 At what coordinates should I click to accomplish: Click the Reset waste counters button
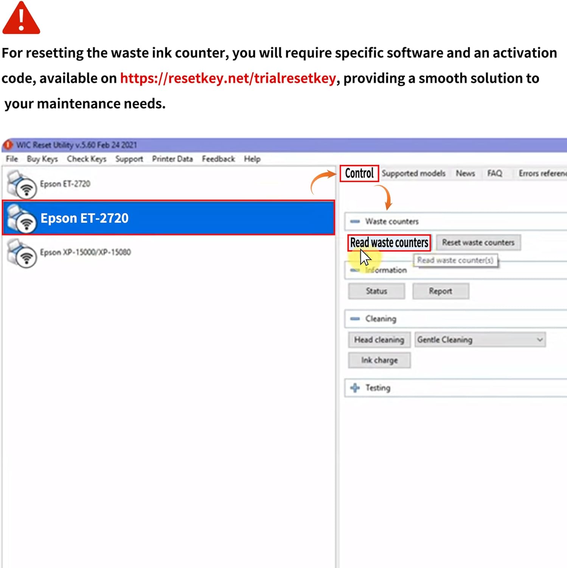click(478, 243)
